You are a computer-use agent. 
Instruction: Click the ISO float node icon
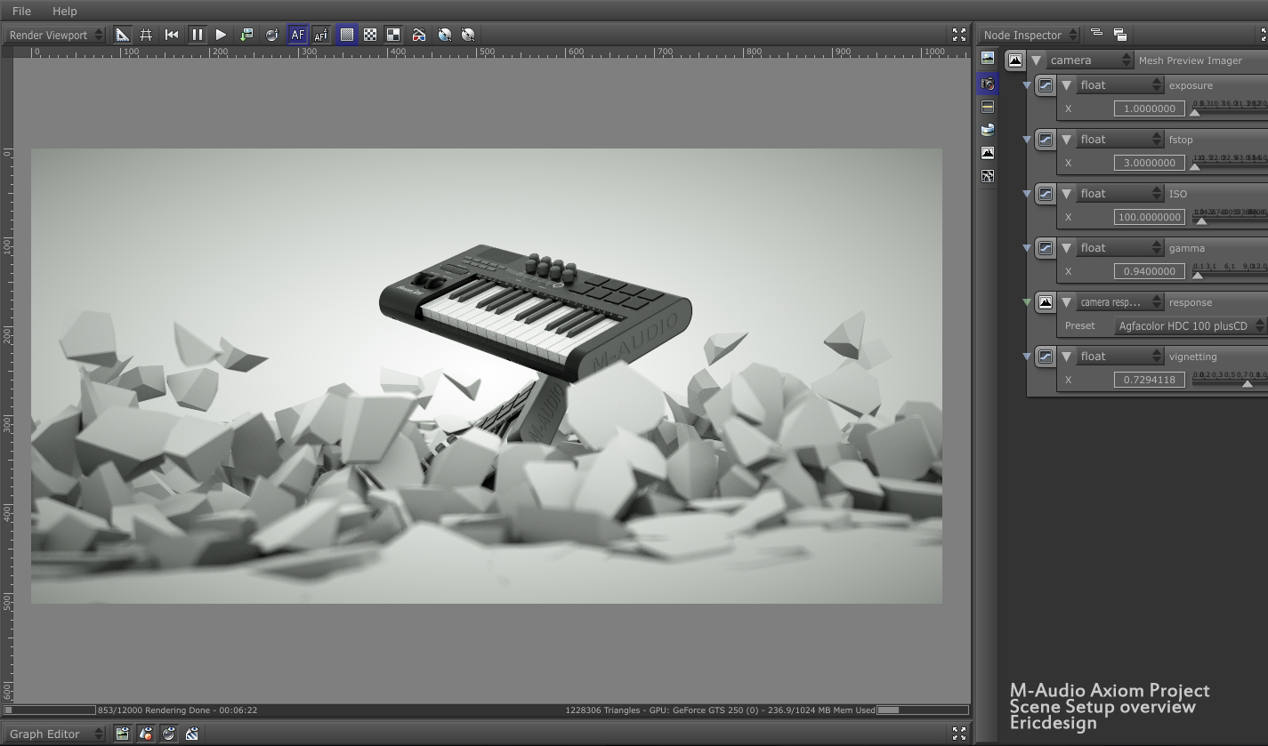(1046, 194)
